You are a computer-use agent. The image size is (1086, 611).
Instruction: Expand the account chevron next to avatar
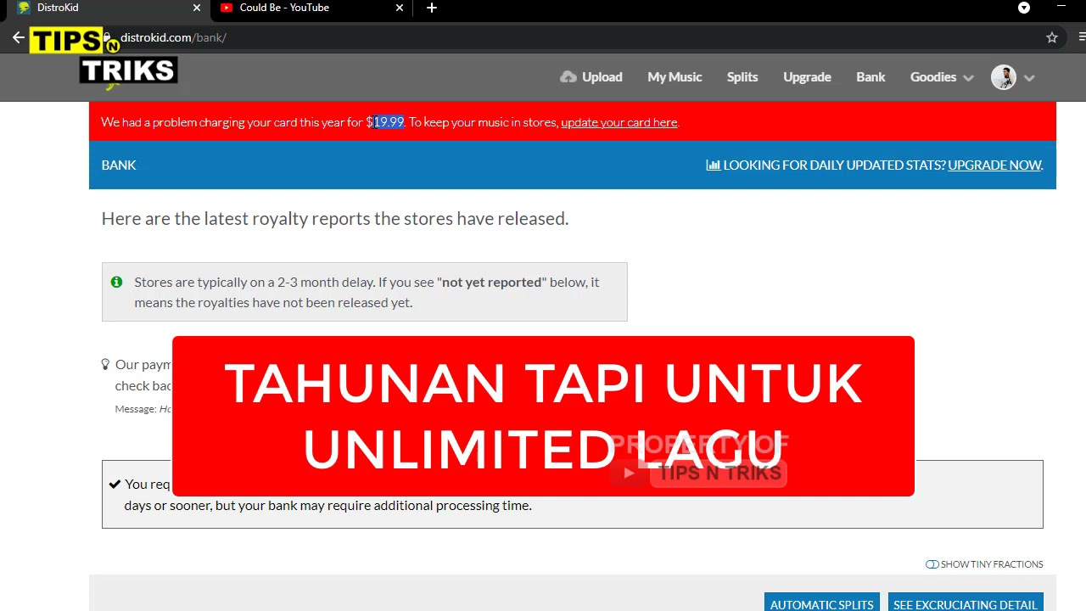[1029, 78]
